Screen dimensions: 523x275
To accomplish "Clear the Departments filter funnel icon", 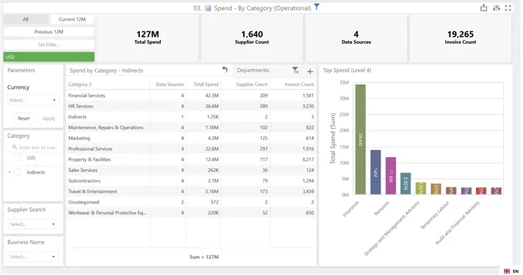I will 295,70.
